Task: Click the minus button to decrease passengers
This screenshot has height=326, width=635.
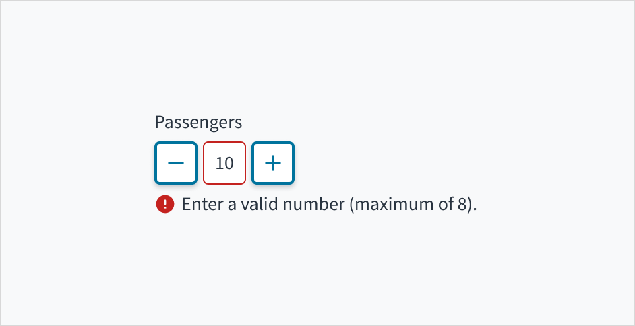Action: pyautogui.click(x=176, y=163)
